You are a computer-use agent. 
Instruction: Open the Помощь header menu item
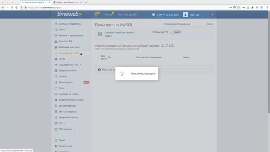click(108, 15)
